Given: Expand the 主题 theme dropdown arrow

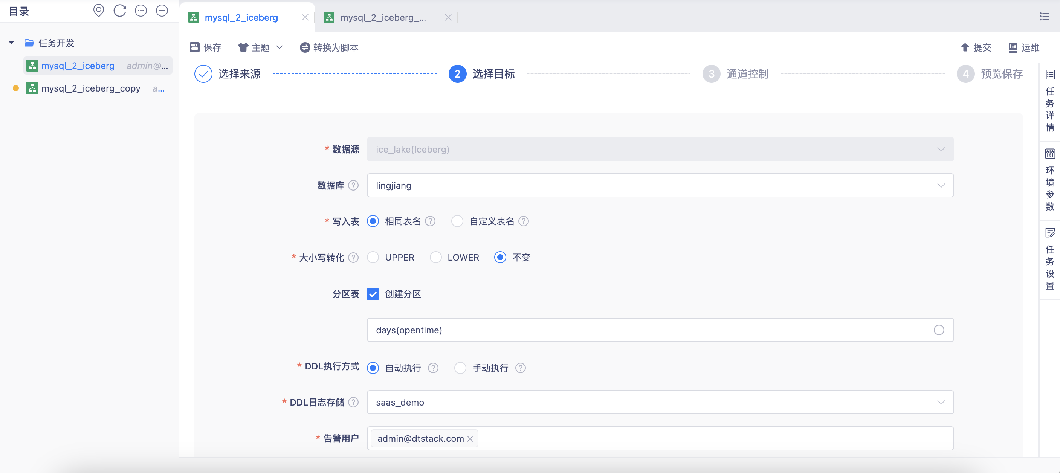Looking at the screenshot, I should pyautogui.click(x=280, y=47).
